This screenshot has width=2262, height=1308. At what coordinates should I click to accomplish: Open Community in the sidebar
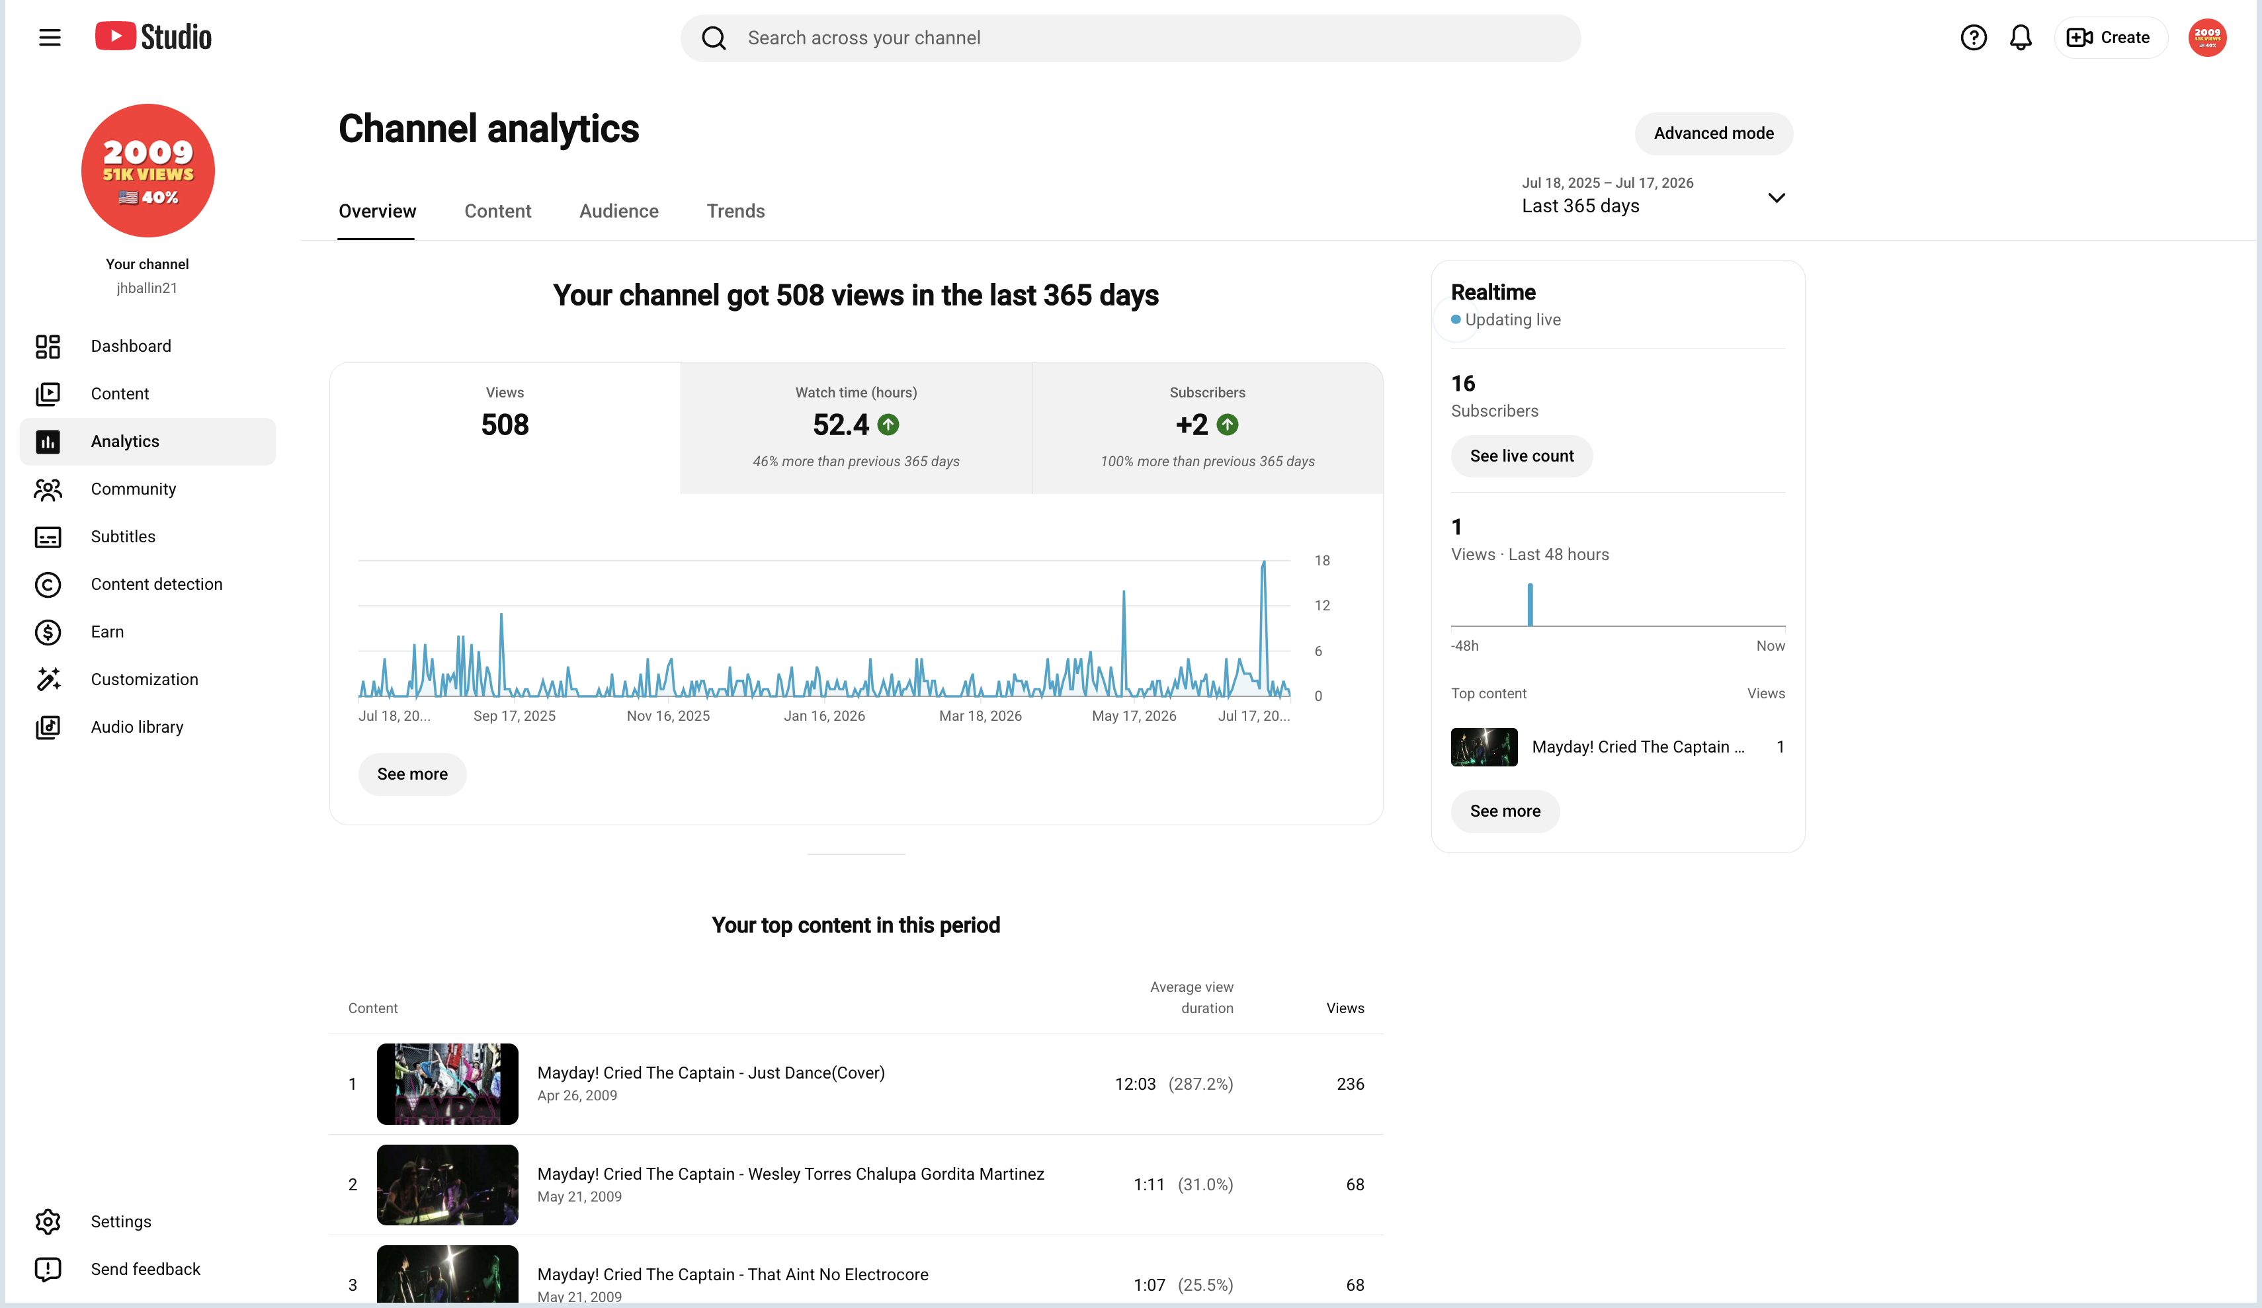click(148, 489)
